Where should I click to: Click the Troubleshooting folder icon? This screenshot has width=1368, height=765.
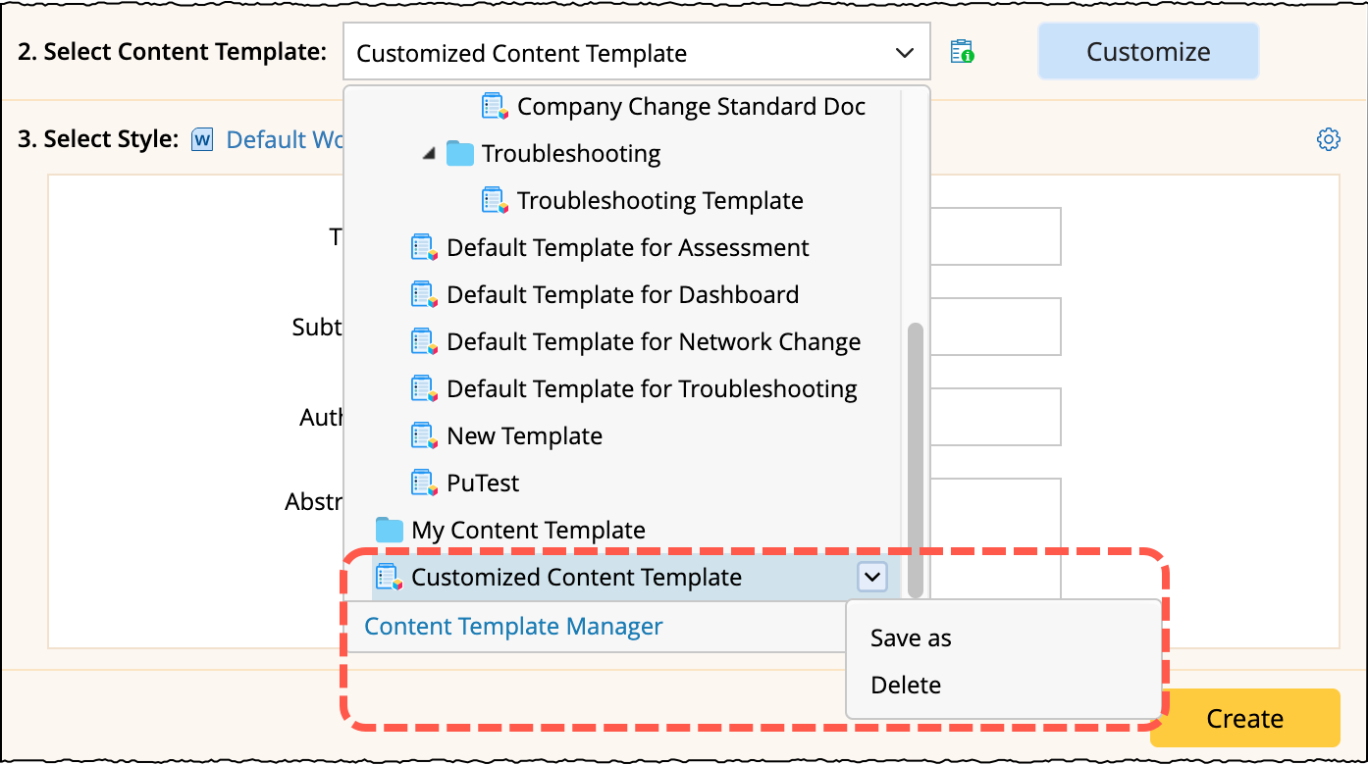point(459,154)
